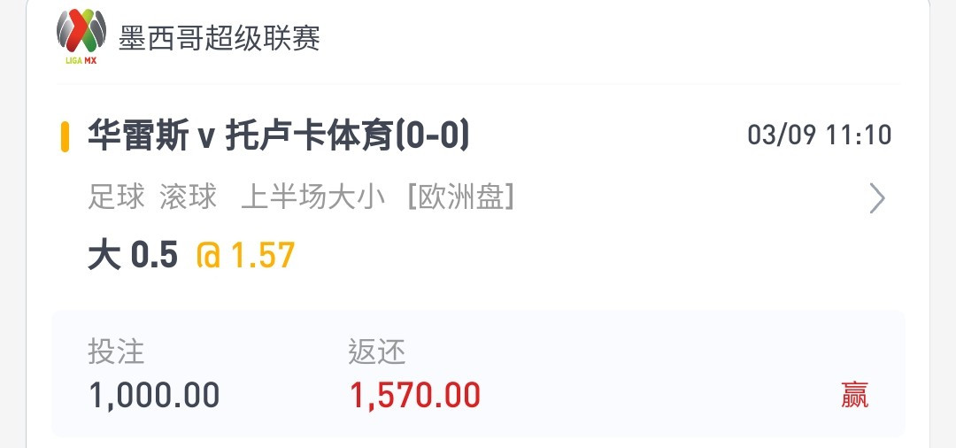Open the match 华雷斯 v 托卢卡体育(0-0)
This screenshot has height=448, width=956.
(x=279, y=135)
